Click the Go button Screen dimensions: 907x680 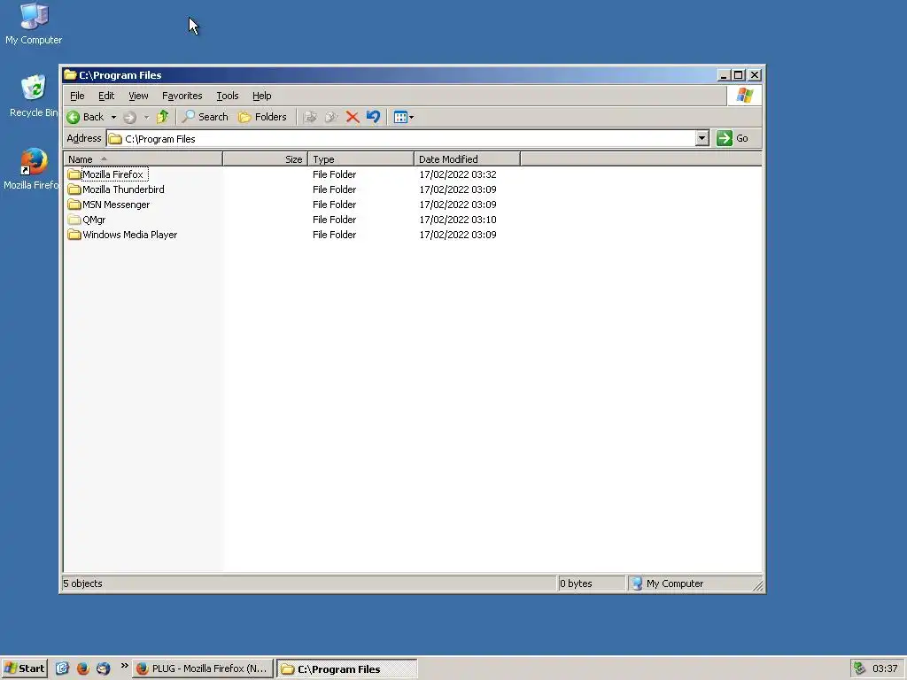coord(733,138)
